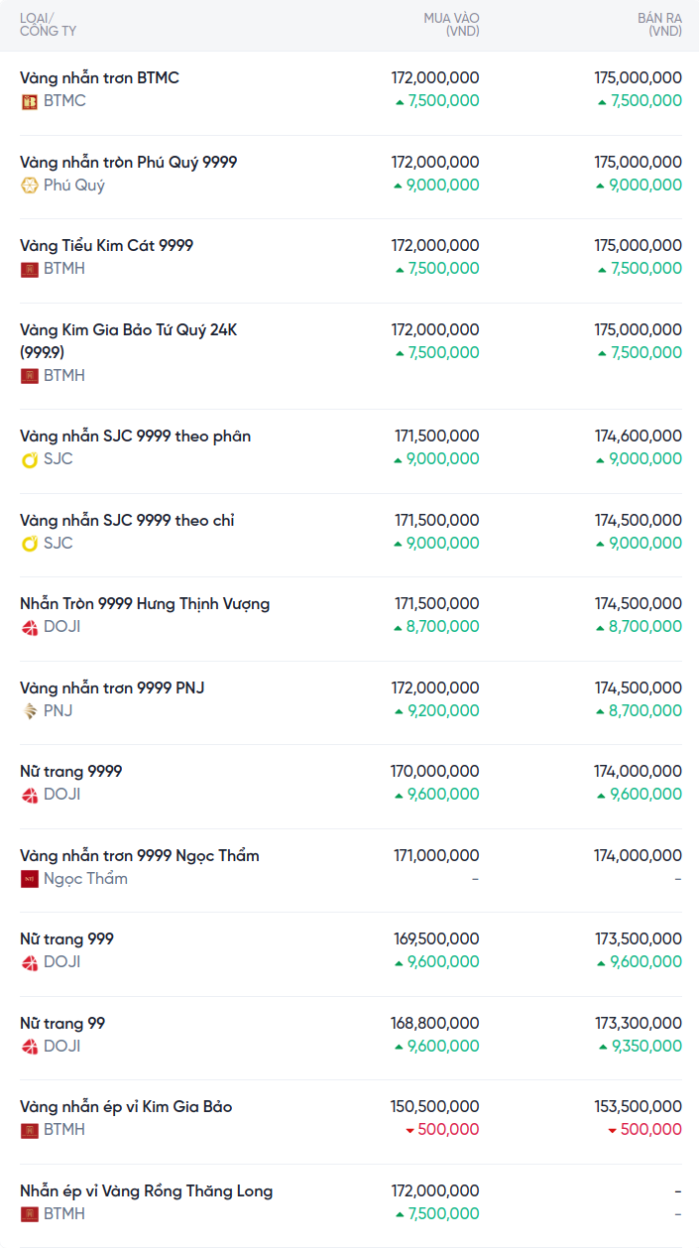Click the 174,600,000 sell price
The width and height of the screenshot is (699, 1248).
(x=638, y=437)
